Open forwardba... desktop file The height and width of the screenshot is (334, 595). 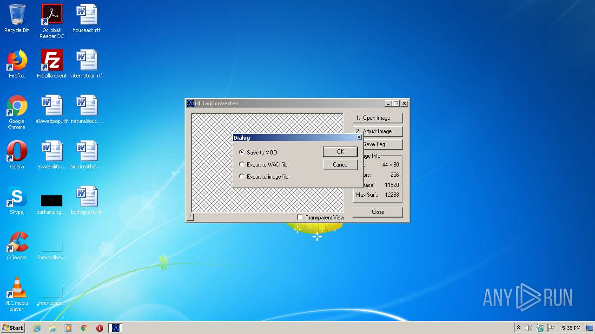point(52,250)
